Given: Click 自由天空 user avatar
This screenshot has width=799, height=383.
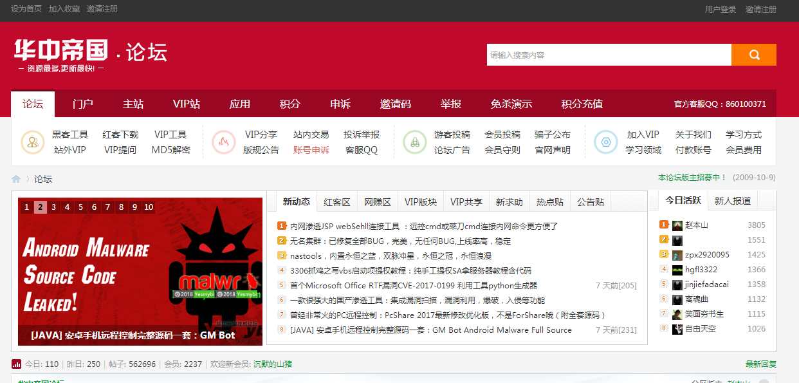Looking at the screenshot, I should tap(677, 329).
